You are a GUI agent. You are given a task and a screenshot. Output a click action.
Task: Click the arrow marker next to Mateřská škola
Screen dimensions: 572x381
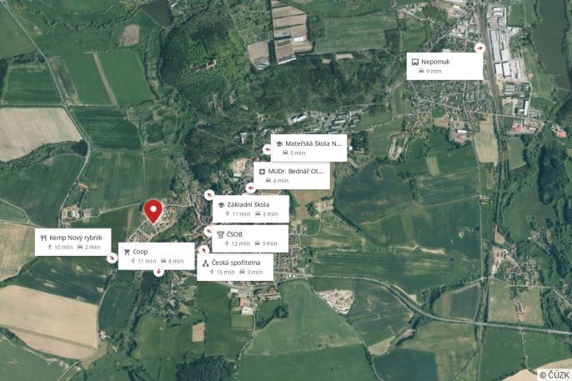[x=268, y=149]
